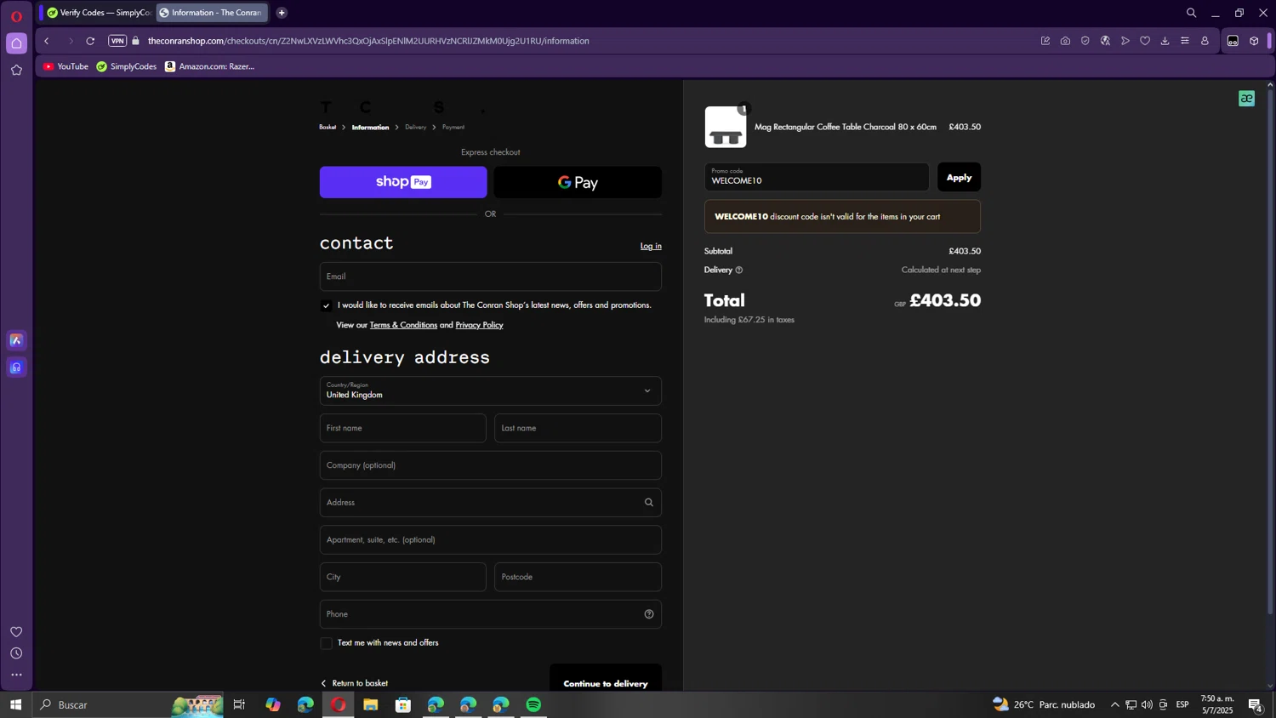Screen dimensions: 1276x718
Task: Add page to bookmarks heart icon
Action: coord(1145,41)
